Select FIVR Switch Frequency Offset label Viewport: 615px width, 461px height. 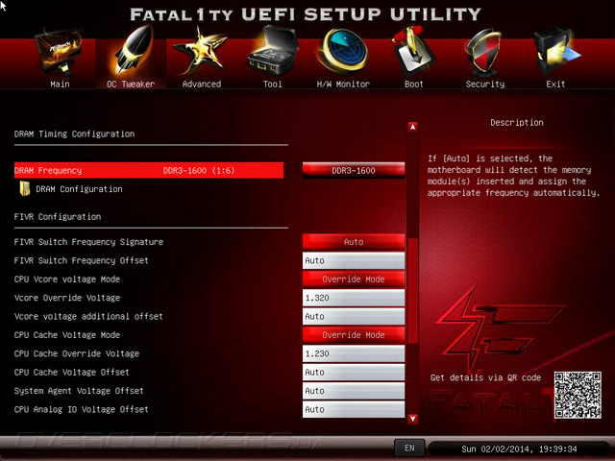coord(81,260)
